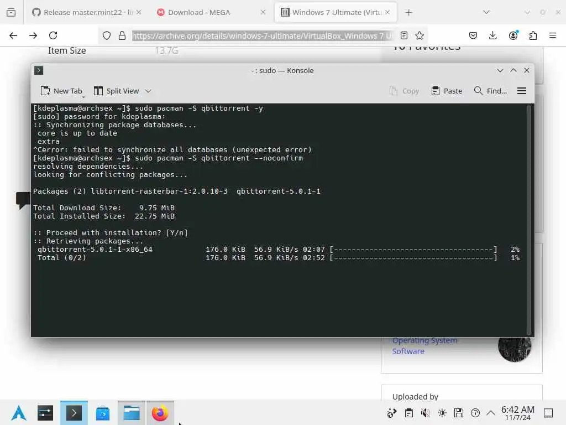This screenshot has height=425, width=566.
Task: Open a New Tab in Konsole
Action: tap(61, 91)
